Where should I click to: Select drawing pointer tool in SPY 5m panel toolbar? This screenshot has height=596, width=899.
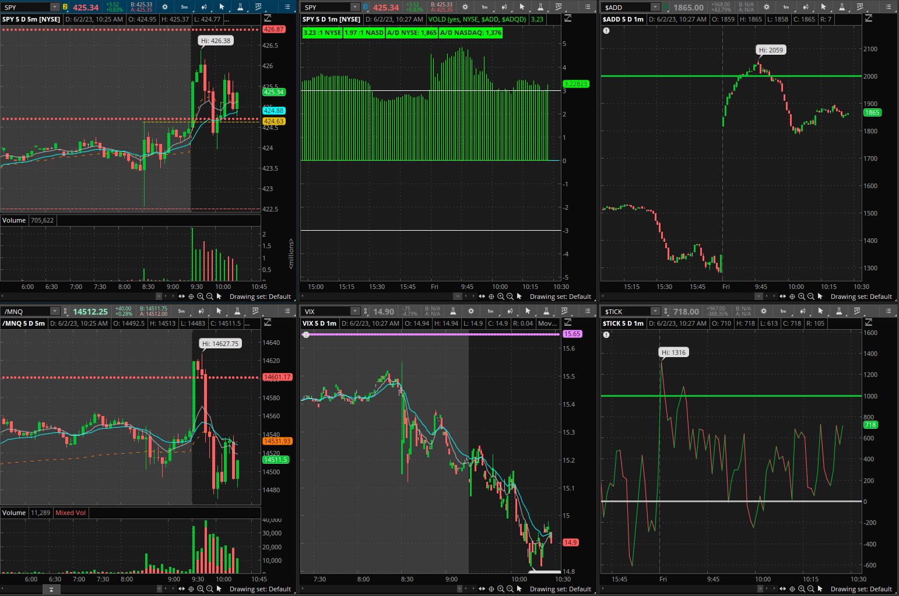tap(222, 7)
